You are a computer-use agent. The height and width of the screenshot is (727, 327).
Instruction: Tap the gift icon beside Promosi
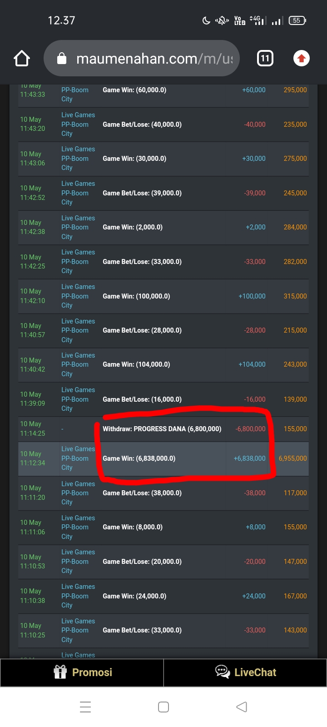pyautogui.click(x=60, y=672)
